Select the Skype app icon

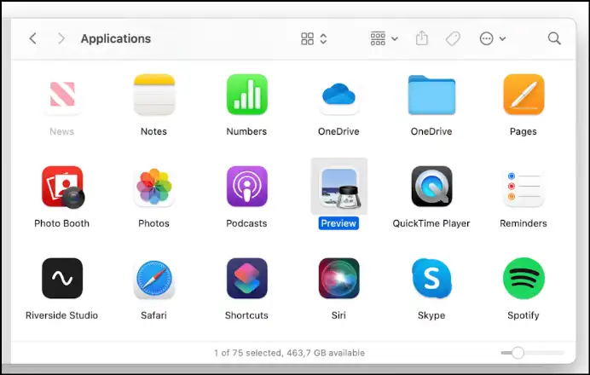(432, 279)
